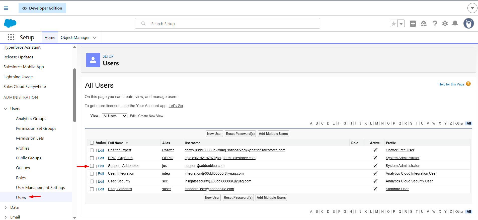The width and height of the screenshot is (478, 220).
Task: Collapse the Users section in sidebar
Action: [x=6, y=109]
